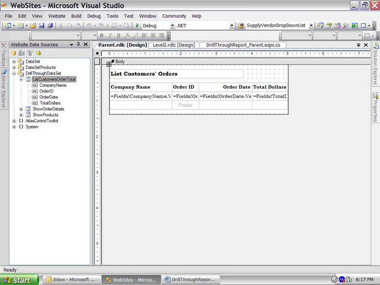Open the font name dropdown

point(78,35)
